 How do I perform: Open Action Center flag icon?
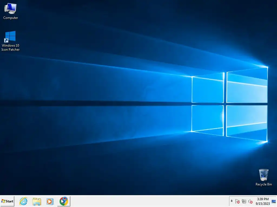238,201
